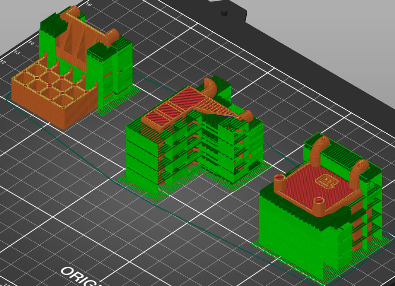Click the black knob at bed's rear
The image size is (395, 286).
[224, 13]
